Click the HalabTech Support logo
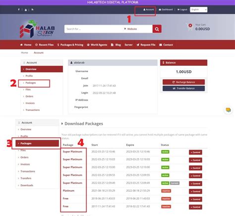This screenshot has width=235, height=216. click(x=37, y=29)
